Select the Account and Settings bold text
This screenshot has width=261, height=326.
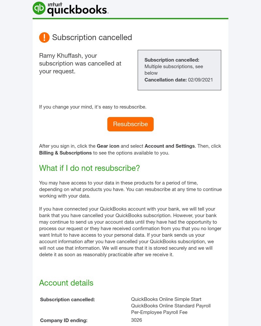[170, 146]
